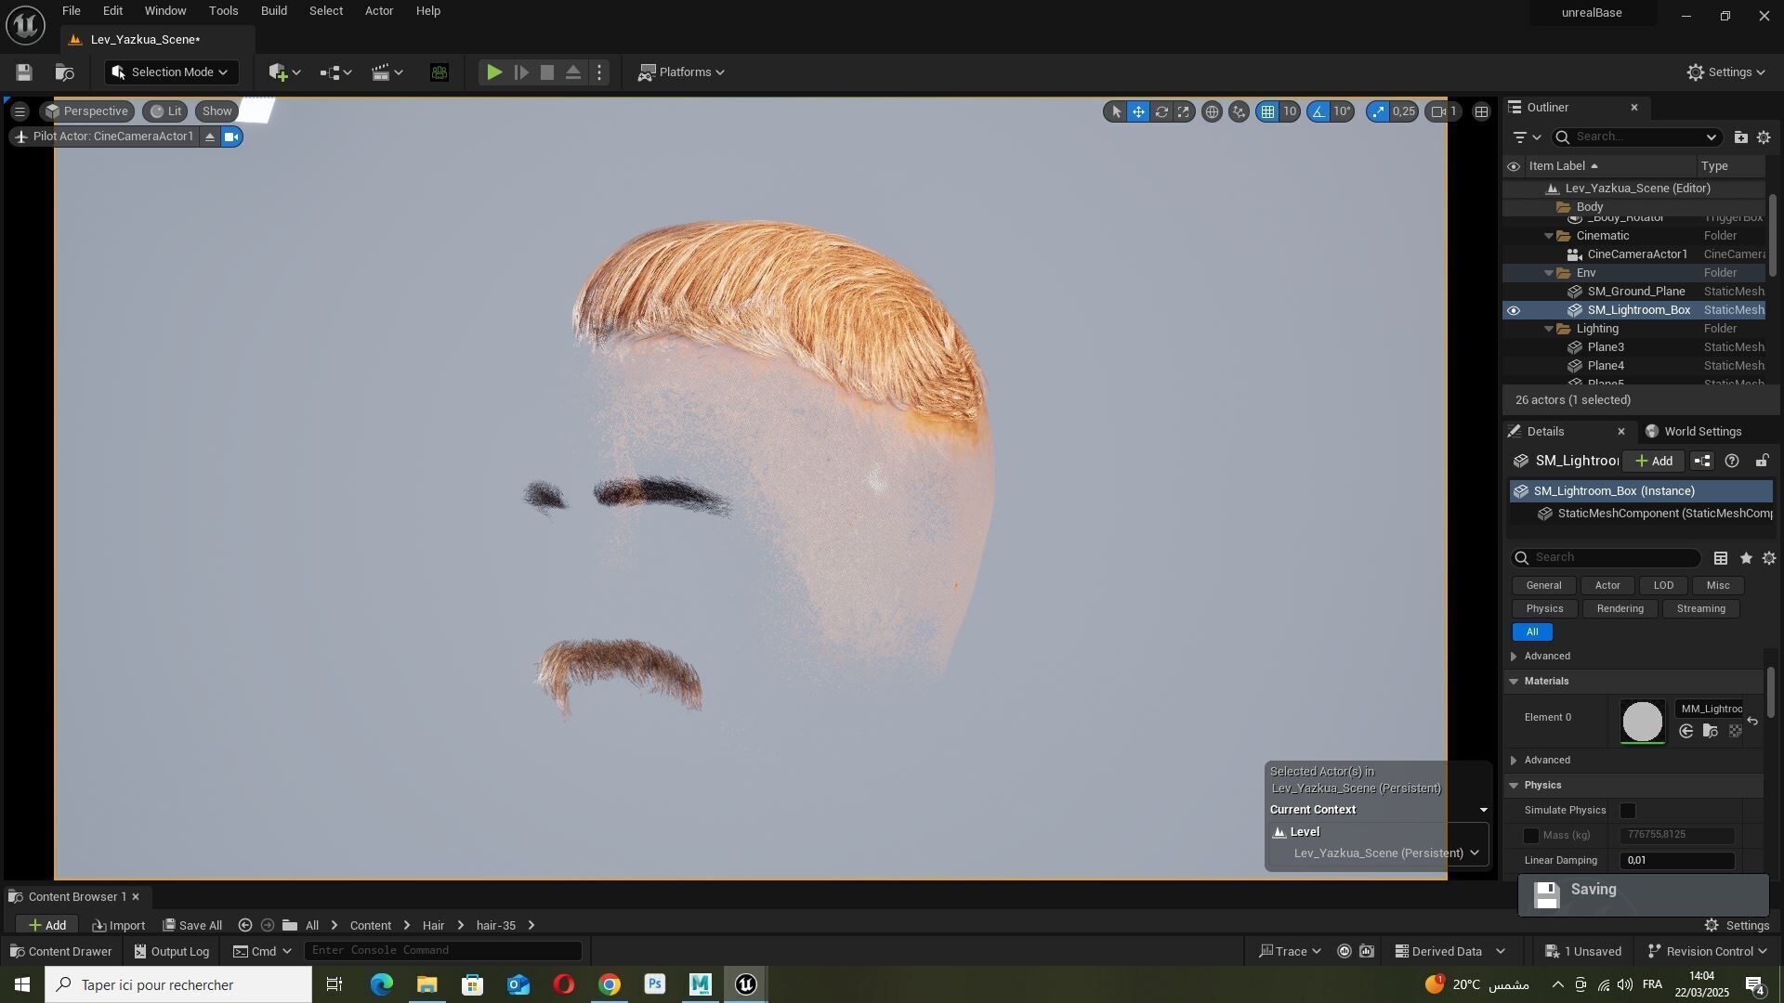
Task: Toggle scale snapping in the viewport
Action: [1378, 112]
